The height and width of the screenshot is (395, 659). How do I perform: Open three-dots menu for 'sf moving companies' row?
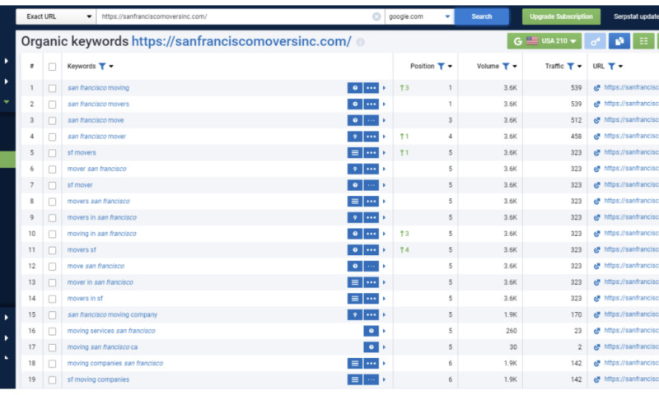point(372,380)
